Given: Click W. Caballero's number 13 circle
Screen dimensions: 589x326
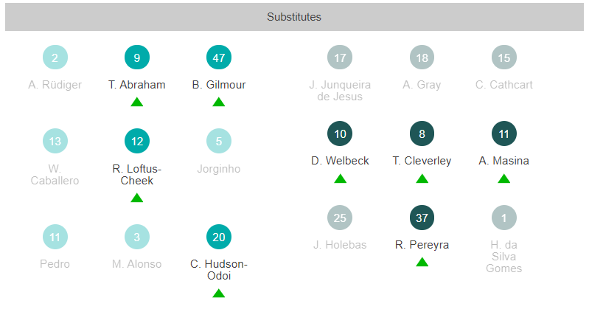Looking at the screenshot, I should [55, 140].
